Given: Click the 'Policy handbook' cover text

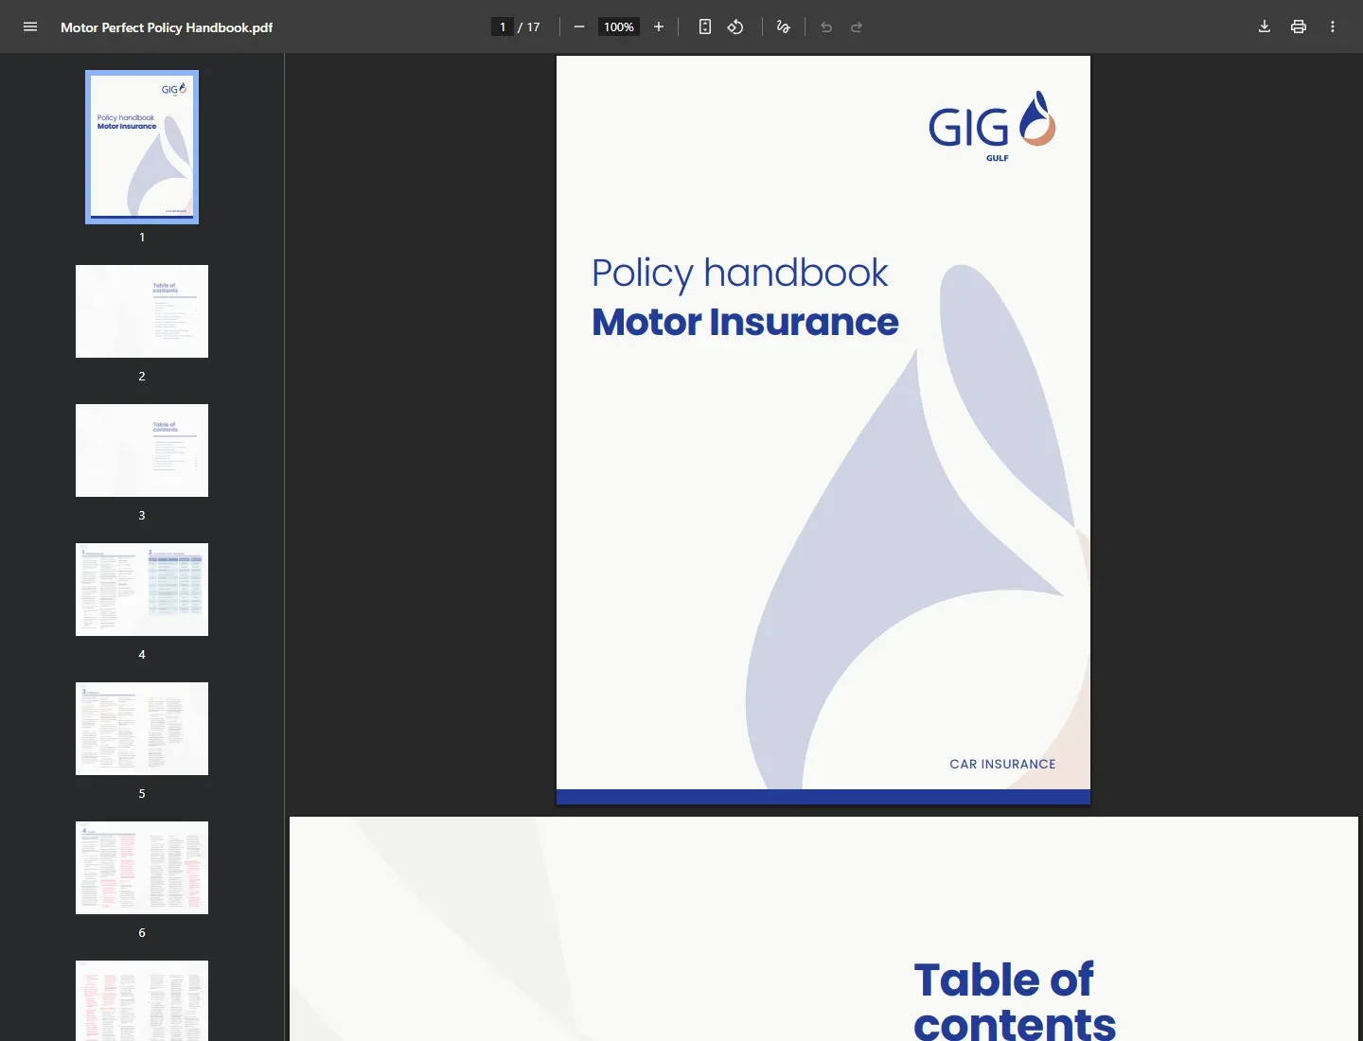Looking at the screenshot, I should click(739, 273).
